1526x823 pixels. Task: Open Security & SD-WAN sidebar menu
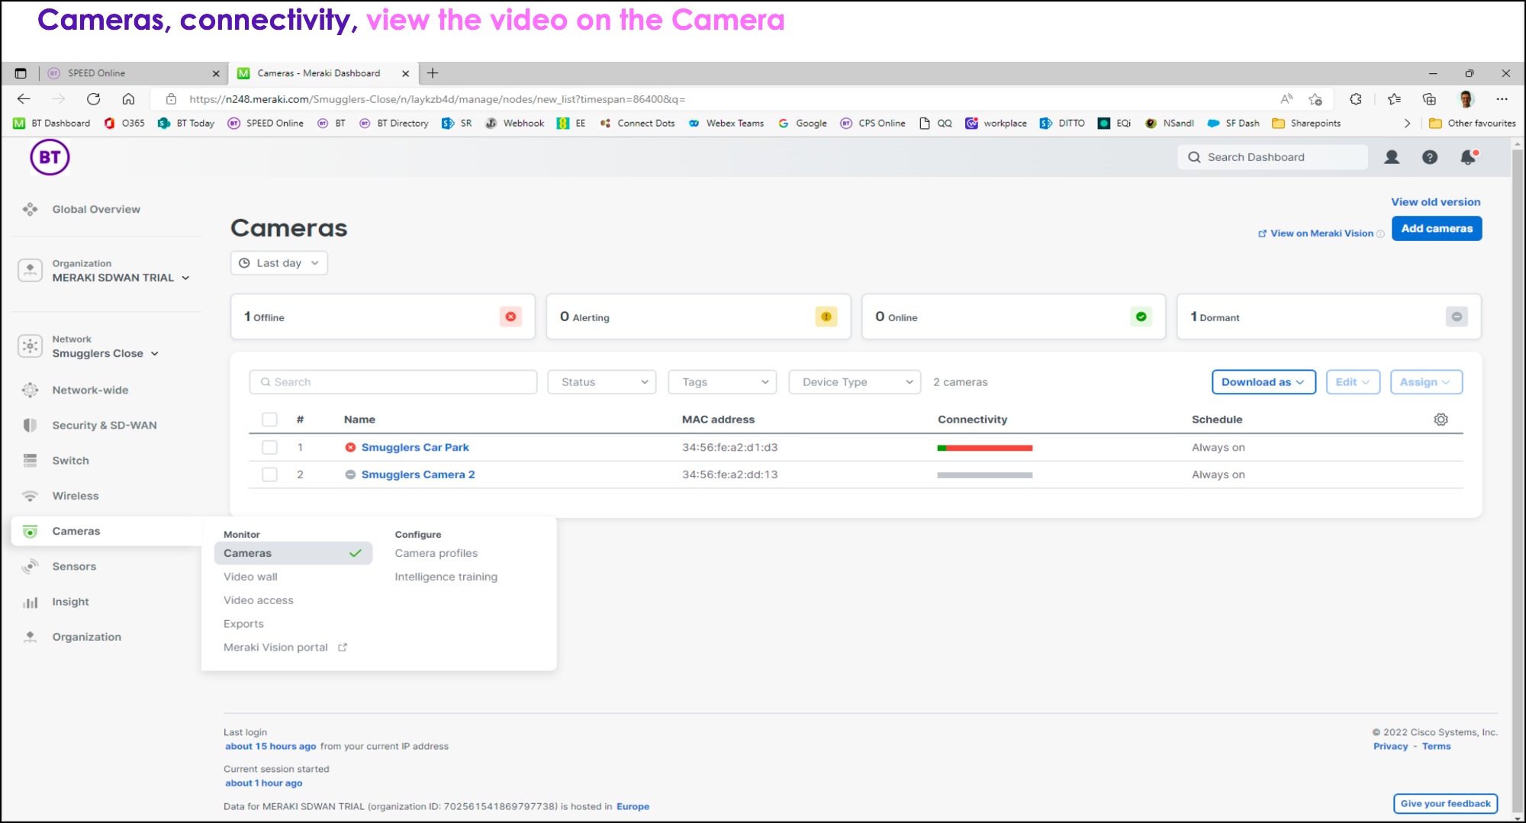click(105, 425)
